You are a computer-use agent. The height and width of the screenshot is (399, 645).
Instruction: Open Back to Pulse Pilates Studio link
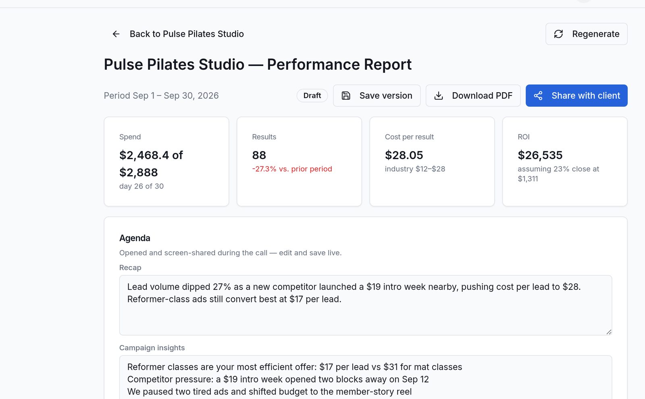[x=178, y=34]
